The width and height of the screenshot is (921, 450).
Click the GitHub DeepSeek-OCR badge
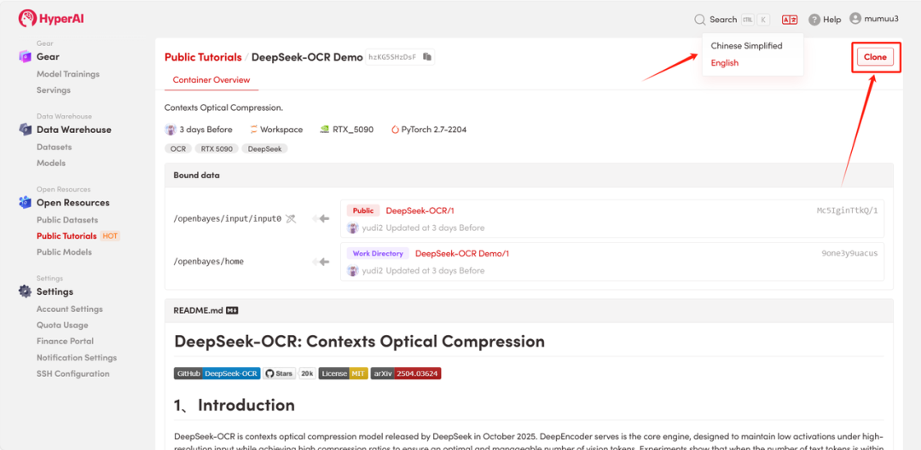pos(217,373)
